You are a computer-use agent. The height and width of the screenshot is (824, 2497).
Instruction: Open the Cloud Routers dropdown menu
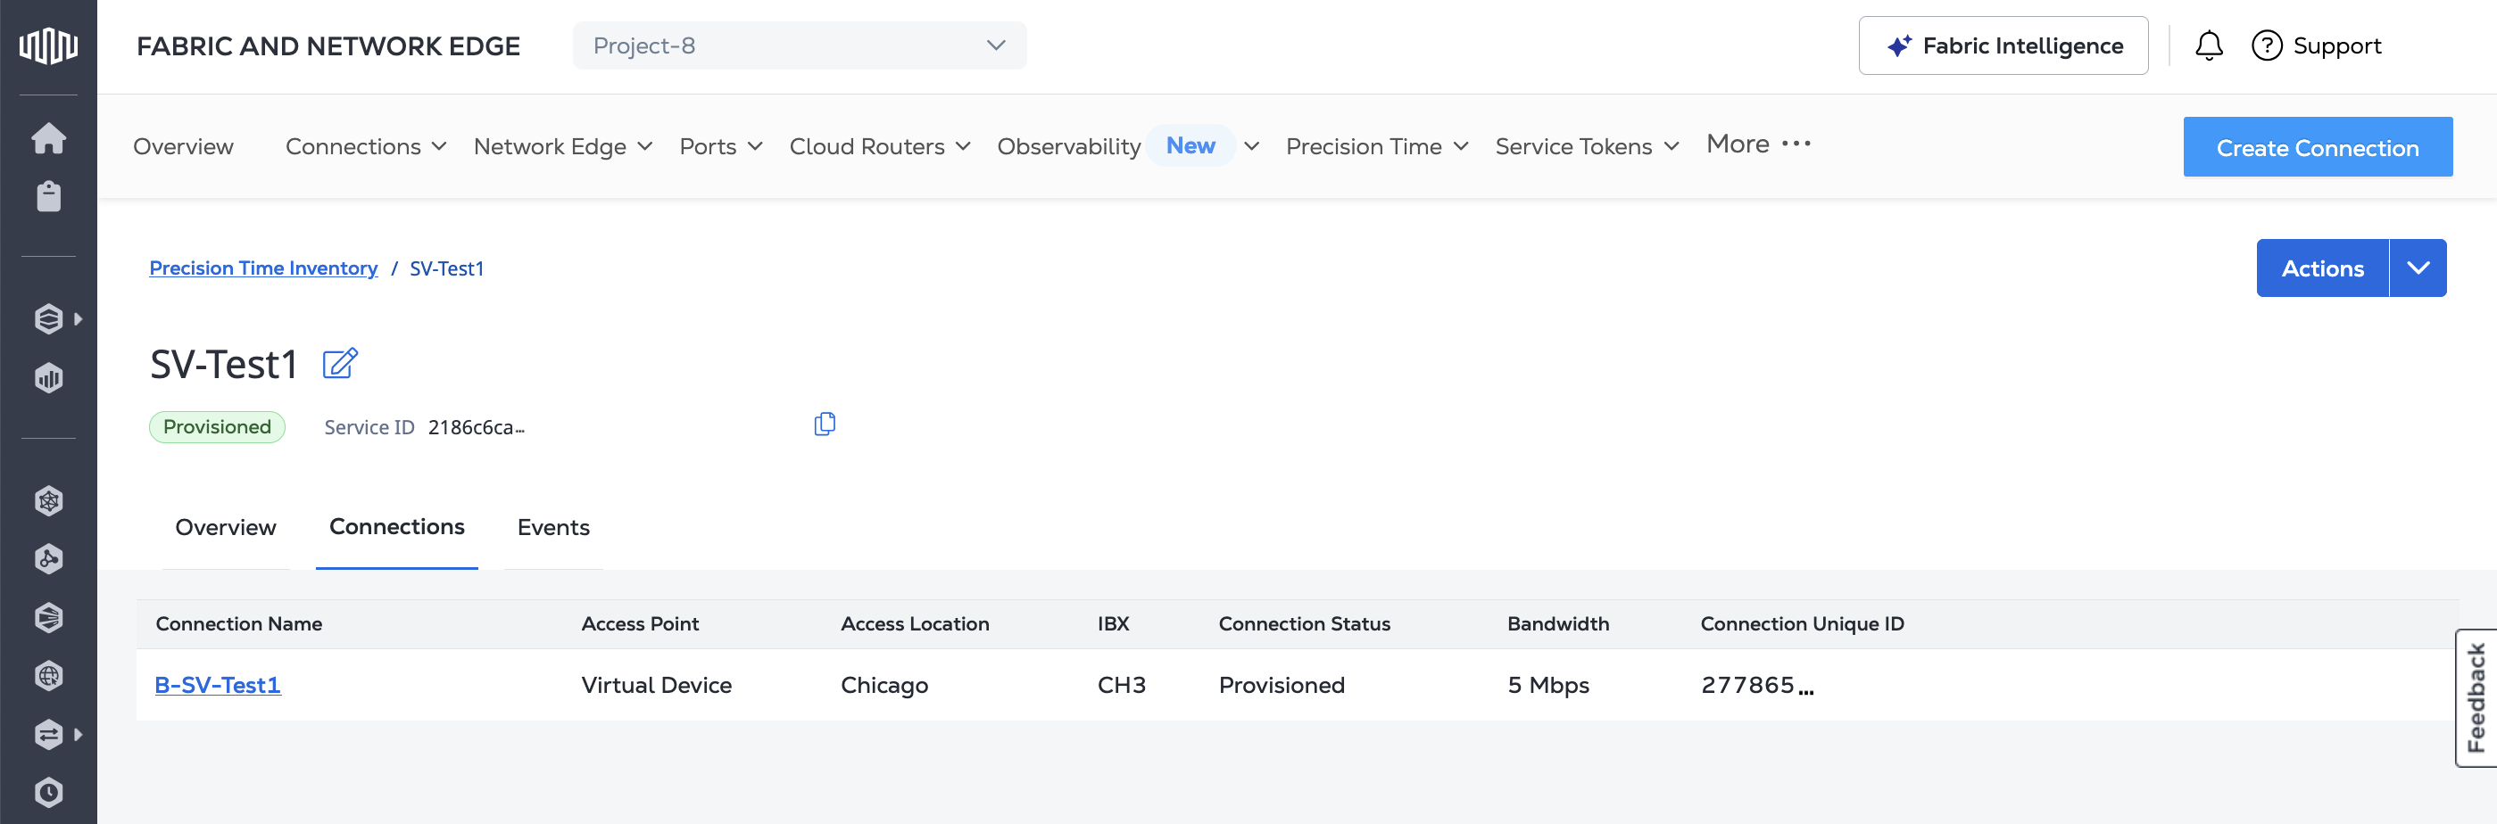coord(879,146)
